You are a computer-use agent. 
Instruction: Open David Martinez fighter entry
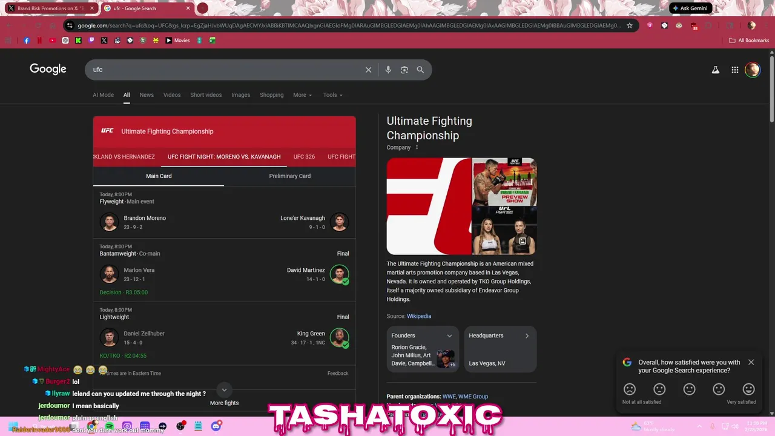pos(318,274)
